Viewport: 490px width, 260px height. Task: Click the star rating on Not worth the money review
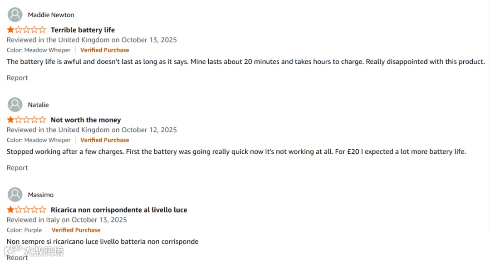pos(27,119)
